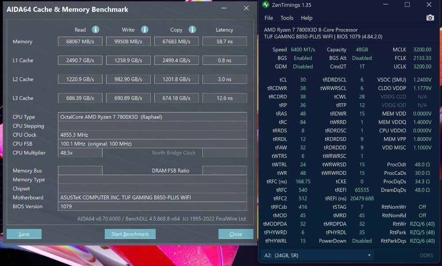Click Memory Write value 99508 MB/s
The width and height of the screenshot is (442, 266).
[x=128, y=41]
